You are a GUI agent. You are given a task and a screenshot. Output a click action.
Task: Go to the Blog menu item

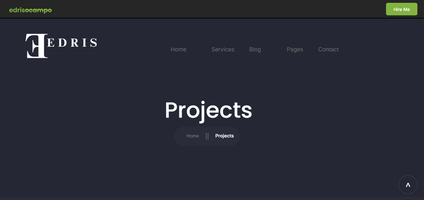(x=255, y=49)
